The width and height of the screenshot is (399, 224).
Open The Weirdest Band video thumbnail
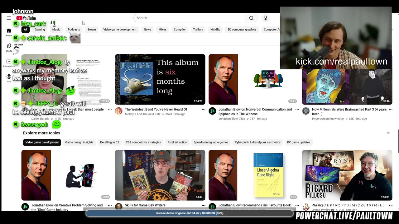160,79
